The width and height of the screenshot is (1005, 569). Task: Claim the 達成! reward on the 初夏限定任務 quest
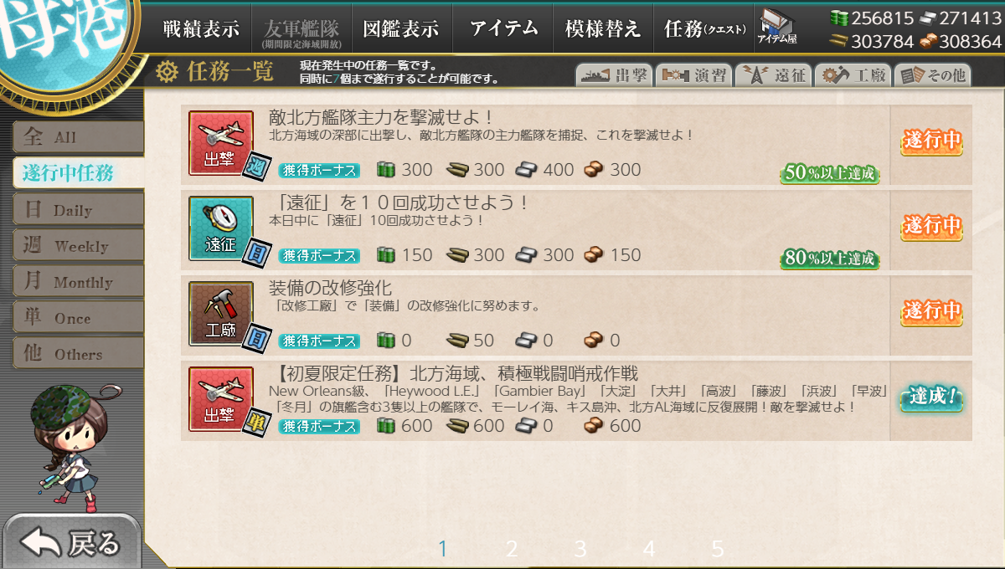(931, 397)
